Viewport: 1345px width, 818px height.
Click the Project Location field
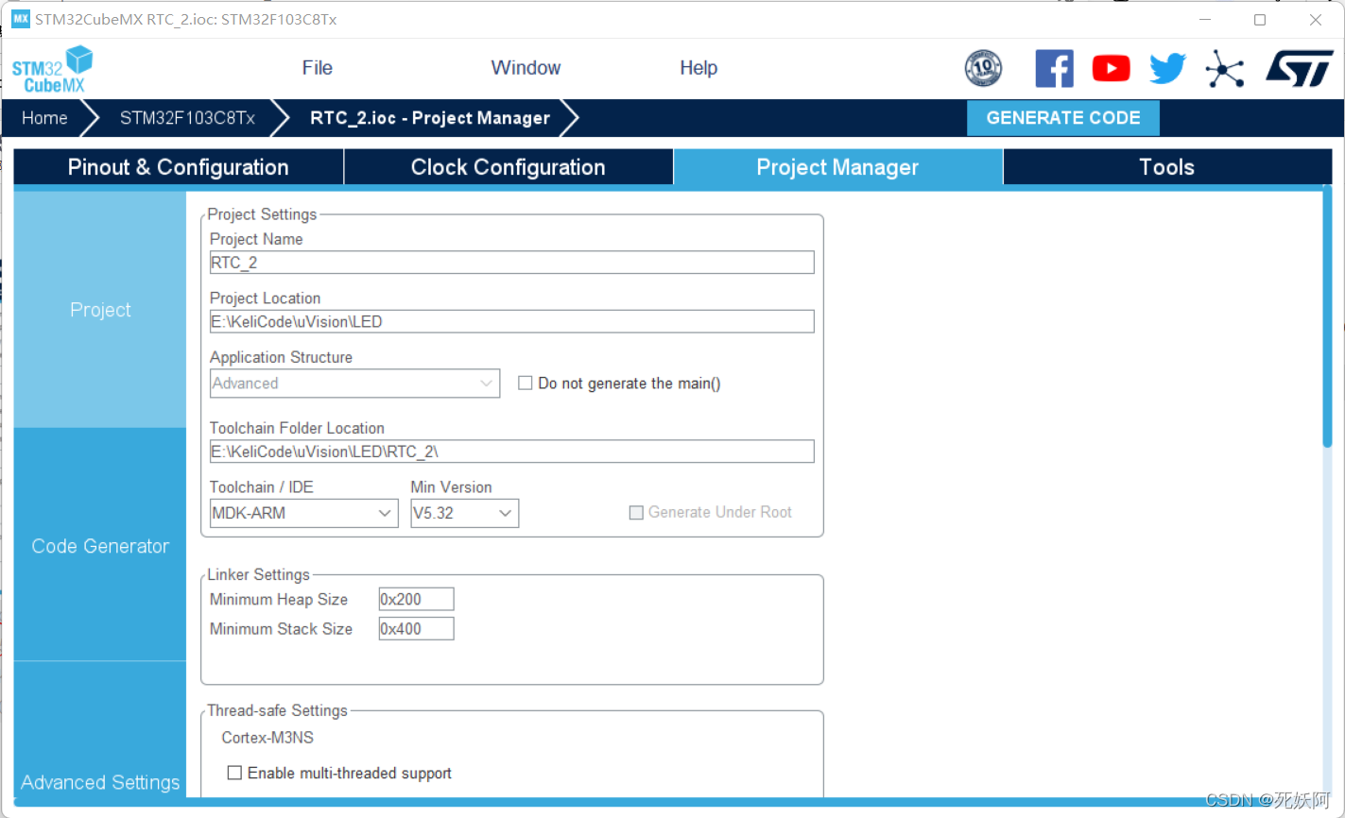coord(511,321)
